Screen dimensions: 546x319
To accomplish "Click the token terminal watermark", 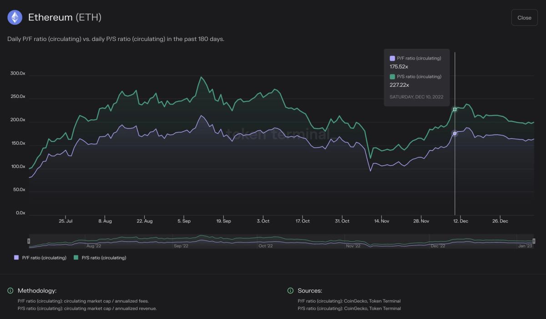I will 277,134.
